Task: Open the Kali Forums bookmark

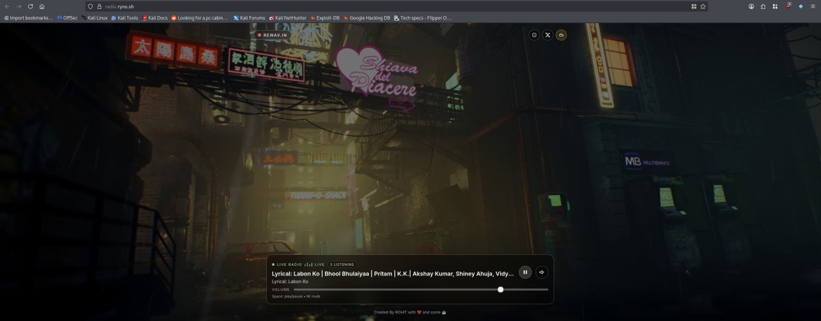Action: 249,18
